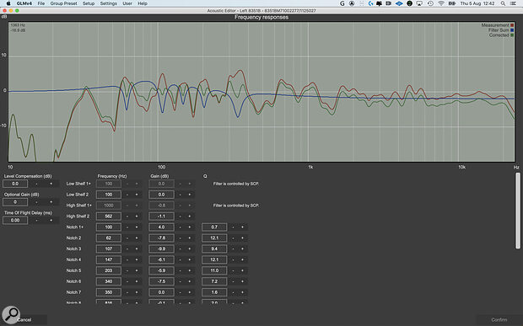Open the battery status icon
The height and width of the screenshot is (326, 523).
pos(452,3)
